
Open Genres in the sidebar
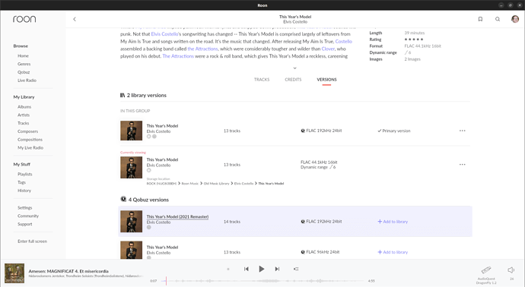[24, 64]
